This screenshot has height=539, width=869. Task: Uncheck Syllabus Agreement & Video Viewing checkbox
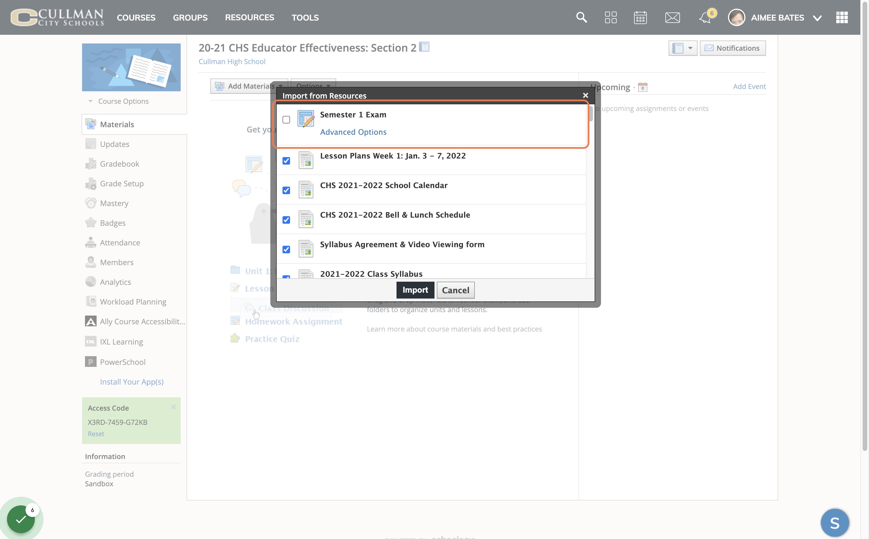coord(286,250)
